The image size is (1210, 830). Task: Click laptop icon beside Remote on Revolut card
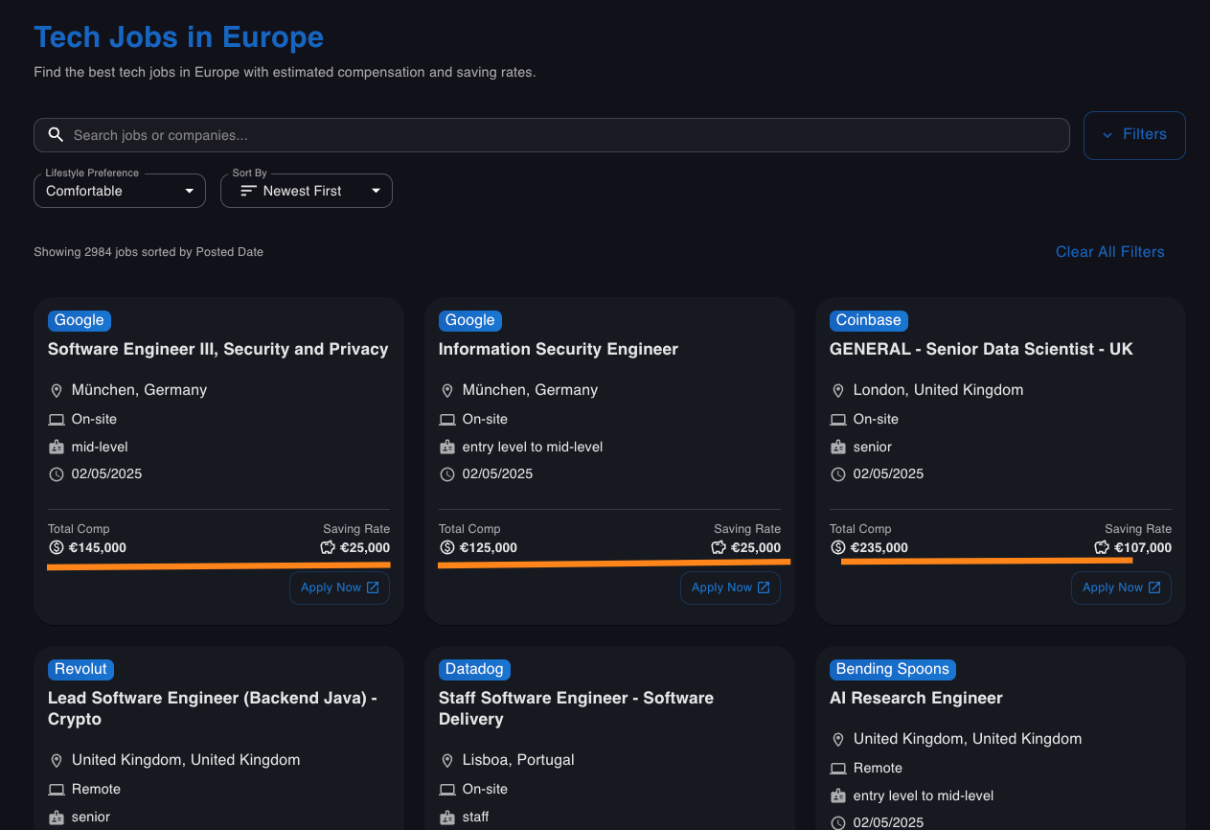[x=57, y=790]
